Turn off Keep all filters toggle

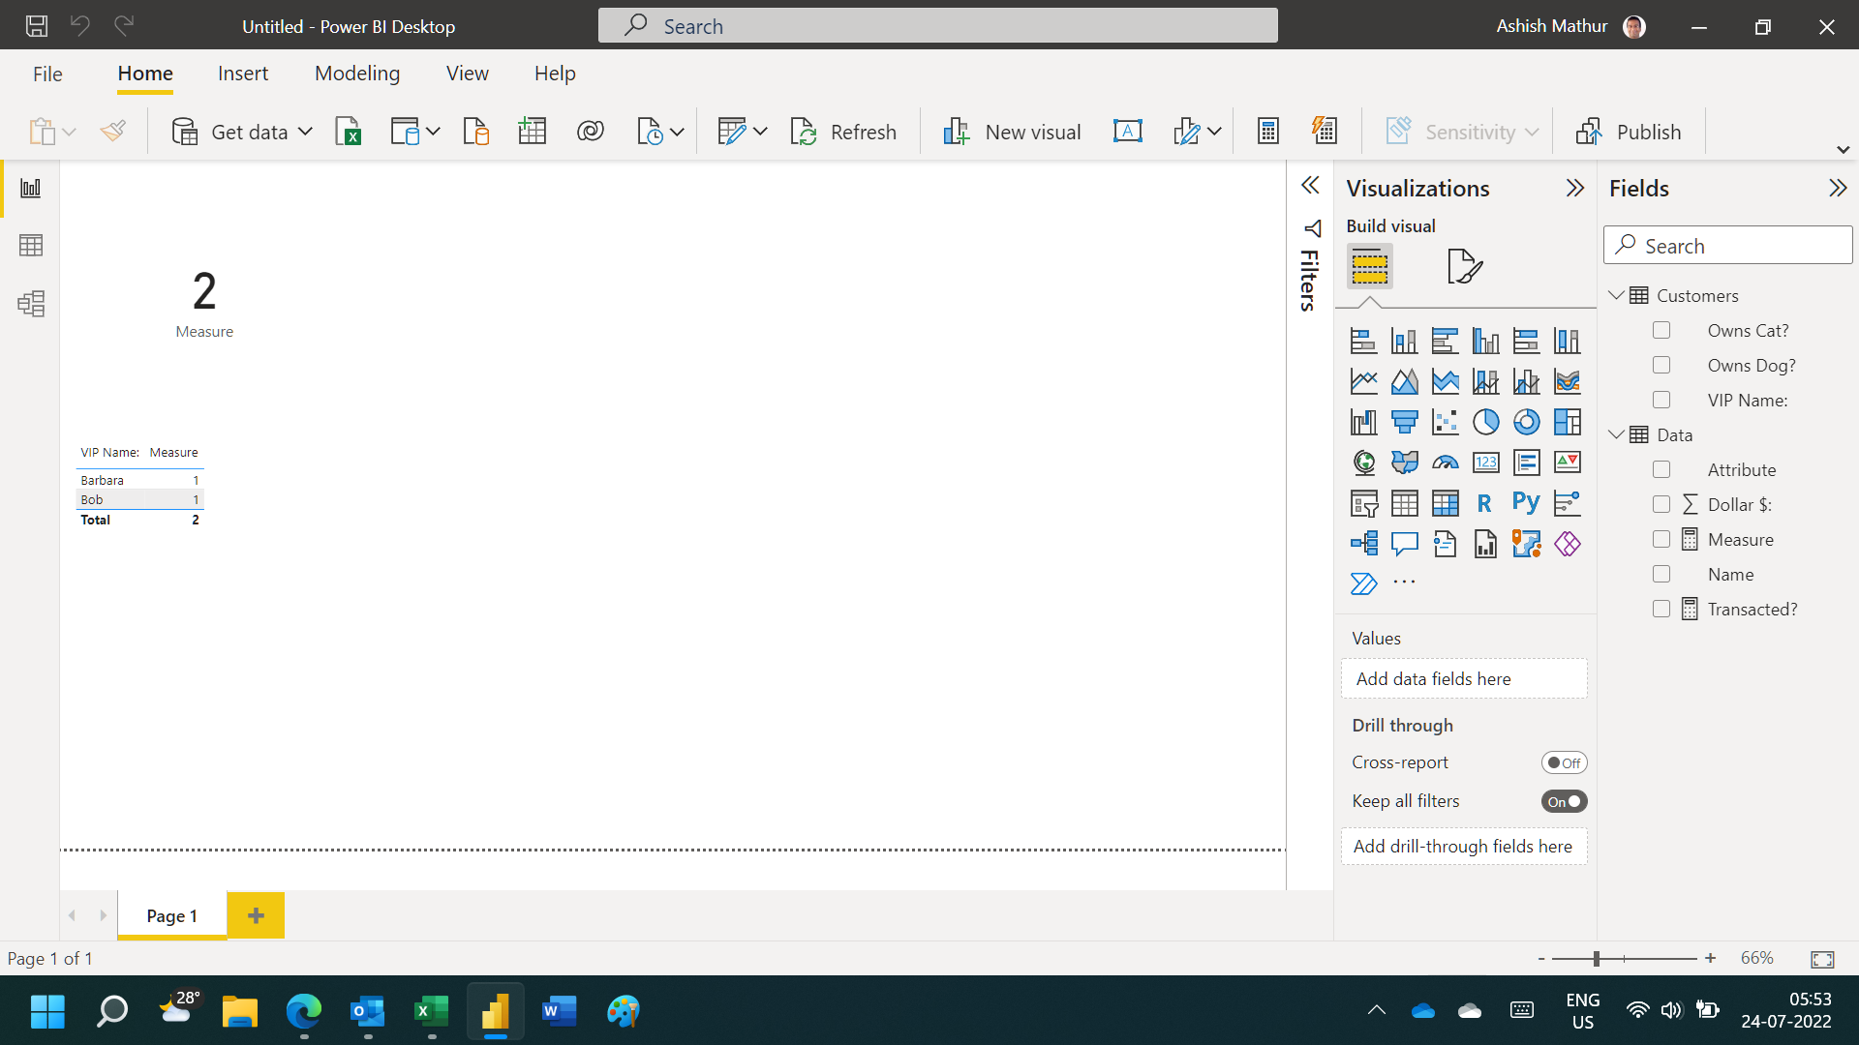(x=1564, y=801)
